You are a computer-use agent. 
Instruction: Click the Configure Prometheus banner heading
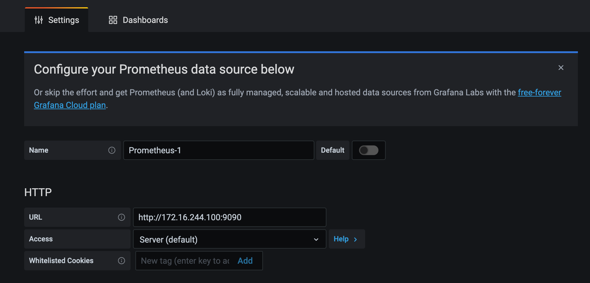[x=164, y=69]
